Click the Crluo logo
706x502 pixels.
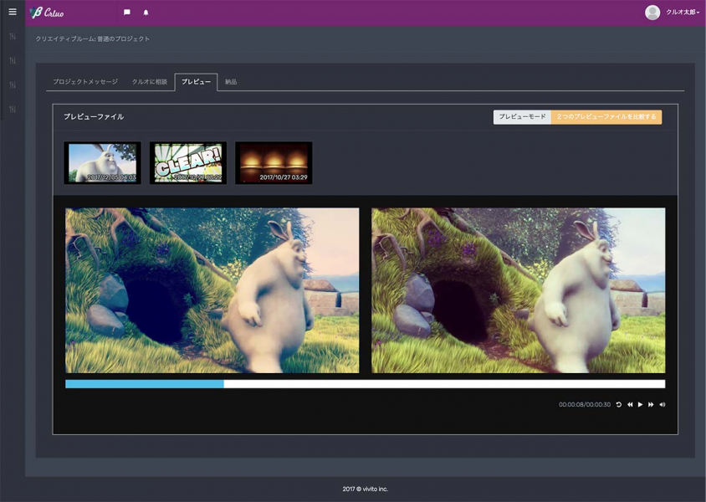47,13
